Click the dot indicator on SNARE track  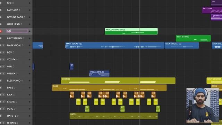(29, 102)
